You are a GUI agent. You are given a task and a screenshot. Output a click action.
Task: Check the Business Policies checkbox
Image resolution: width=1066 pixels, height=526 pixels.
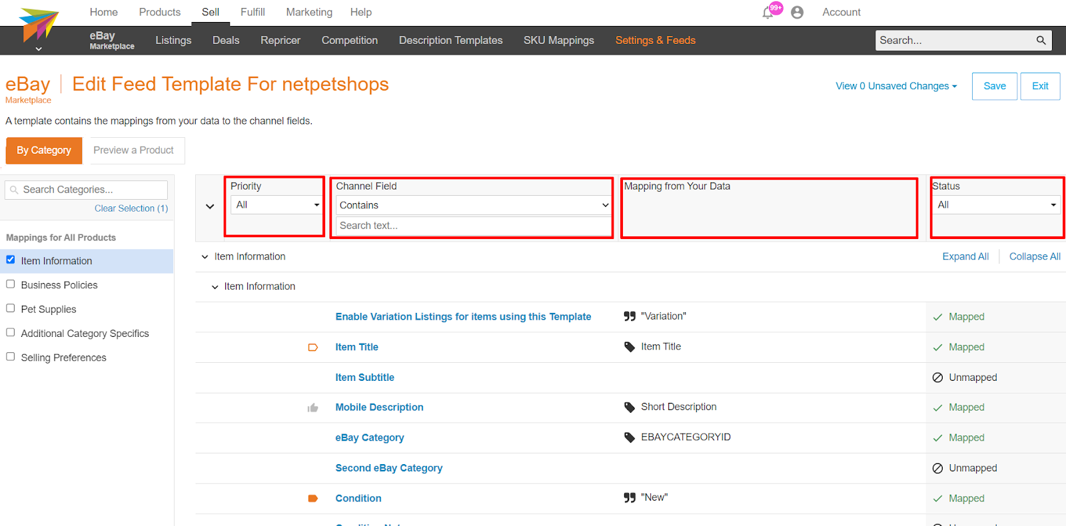pyautogui.click(x=11, y=284)
